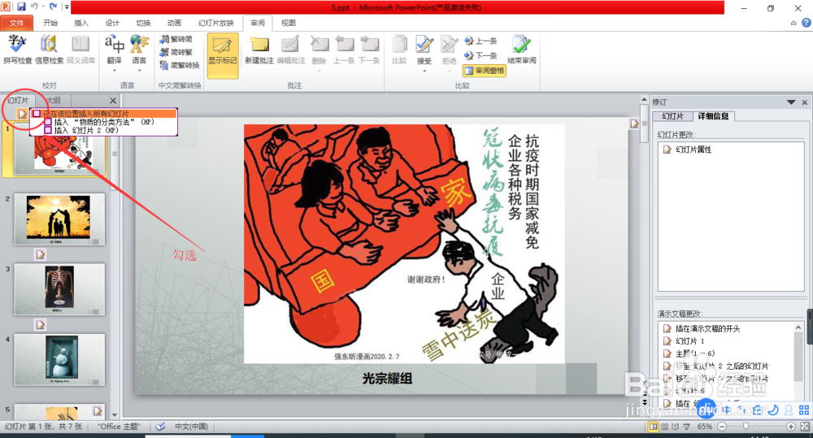The image size is (813, 438).
Task: Switch to Normal view in status bar
Action: click(654, 427)
